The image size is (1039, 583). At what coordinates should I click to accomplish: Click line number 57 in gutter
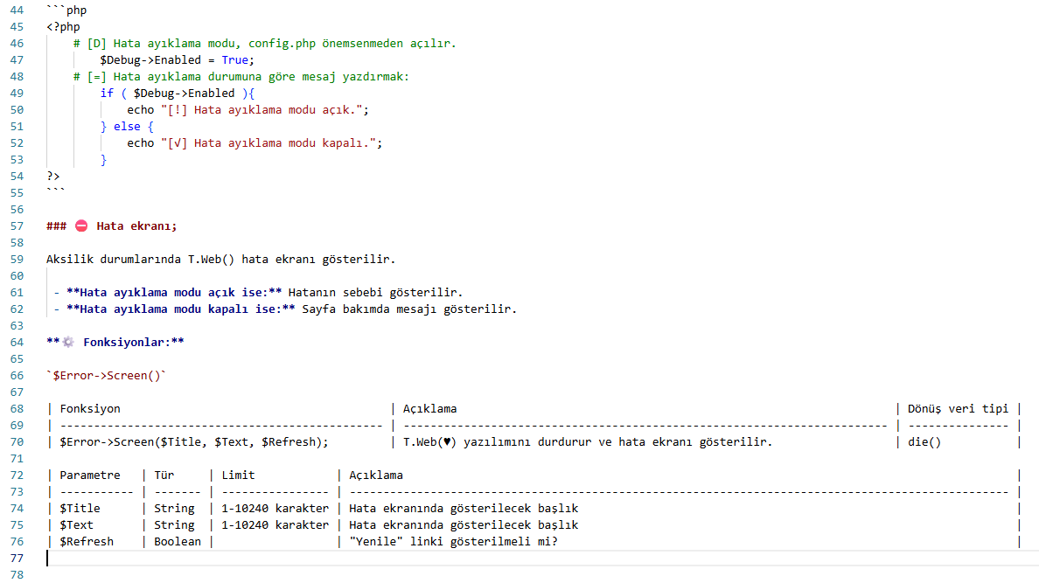point(17,226)
